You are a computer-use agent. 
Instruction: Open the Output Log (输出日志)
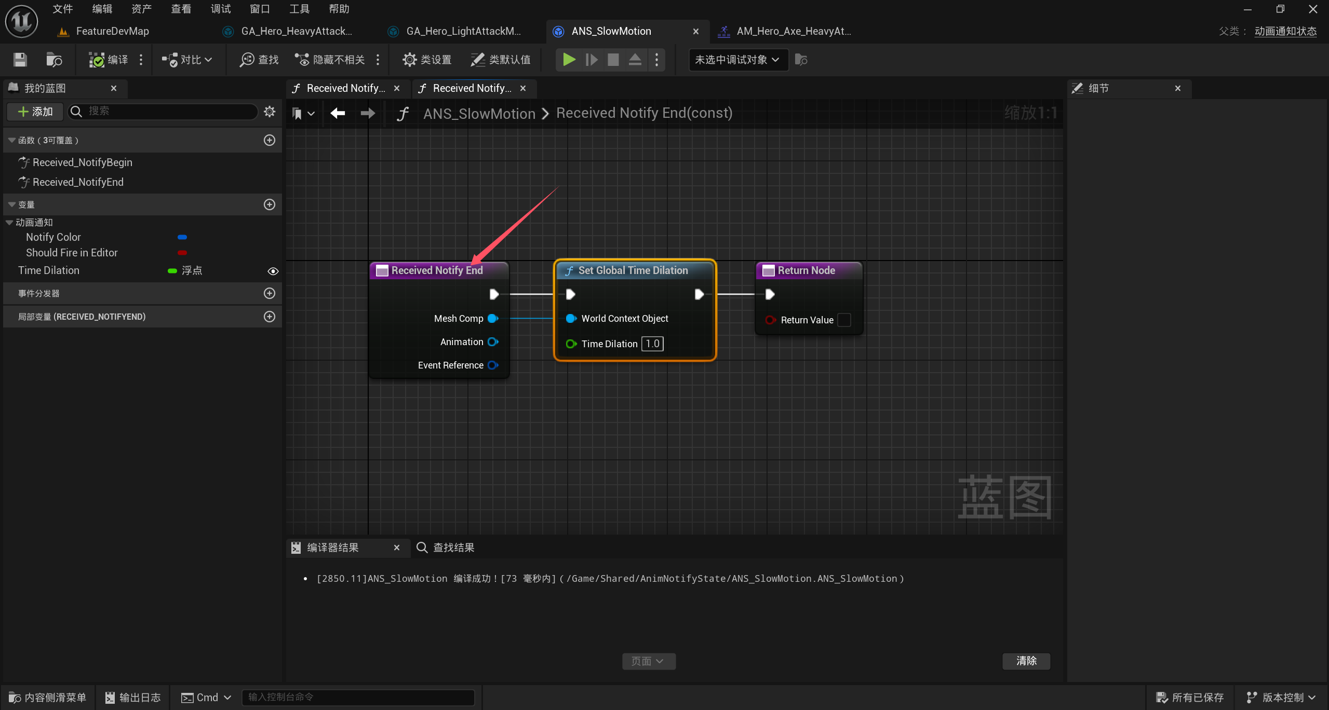(133, 698)
